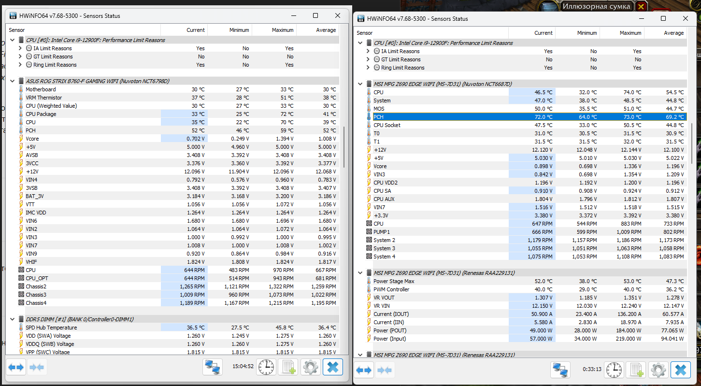Click Minimum column header in right window
Image resolution: width=701 pixels, height=386 pixels.
(578, 33)
